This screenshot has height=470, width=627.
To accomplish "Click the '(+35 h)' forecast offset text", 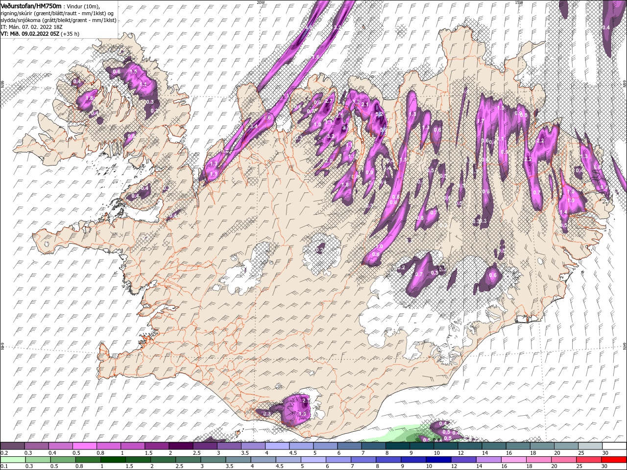I will coord(70,34).
